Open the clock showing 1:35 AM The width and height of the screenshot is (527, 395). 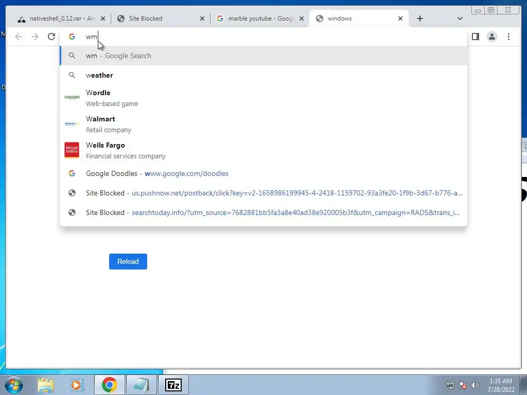click(501, 385)
